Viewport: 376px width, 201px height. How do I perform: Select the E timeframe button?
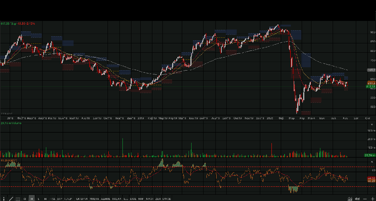point(38,199)
